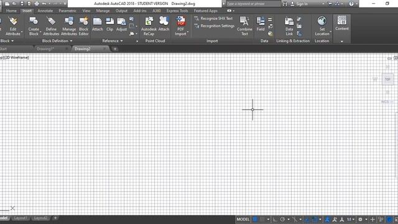Toggle hardware acceleration icon in status bar
Viewport: 398px width, 224px height.
[389, 220]
